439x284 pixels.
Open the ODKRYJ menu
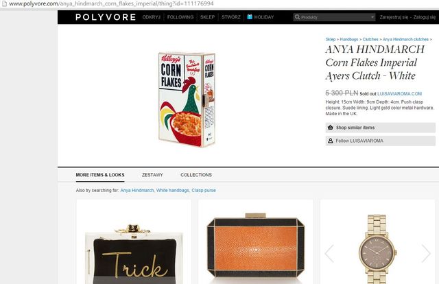151,17
